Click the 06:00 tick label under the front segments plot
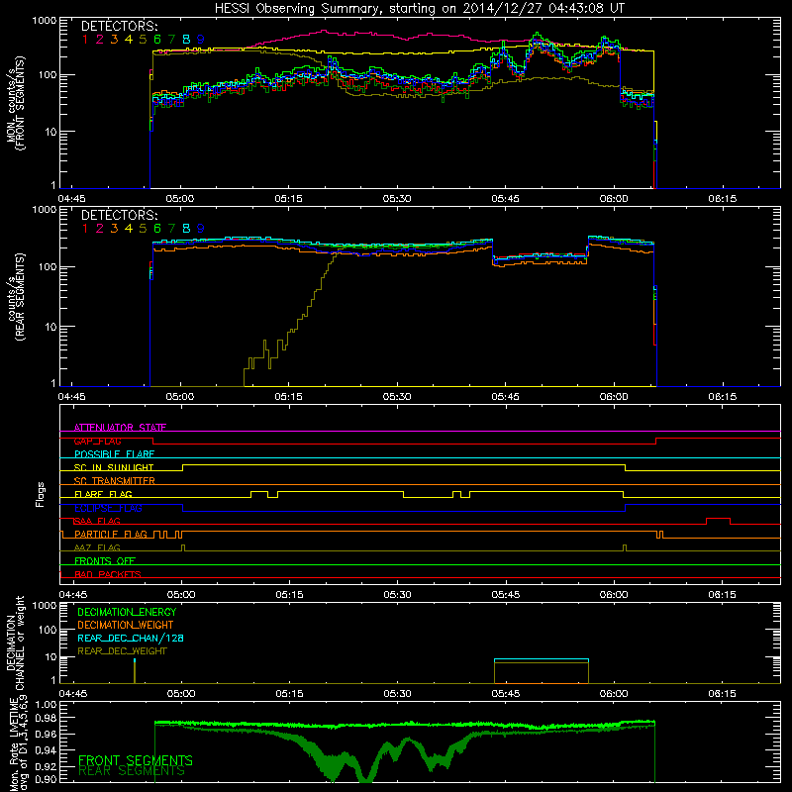 coord(614,199)
